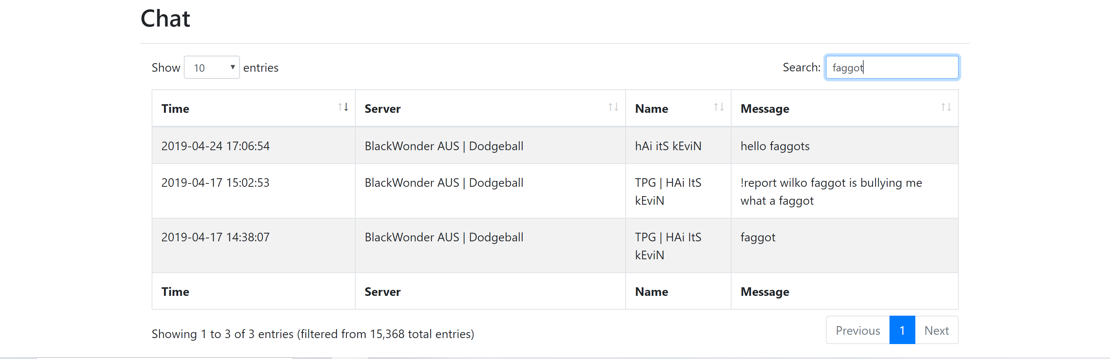The height and width of the screenshot is (359, 1110).
Task: Select page 1 in pagination
Action: pos(902,330)
